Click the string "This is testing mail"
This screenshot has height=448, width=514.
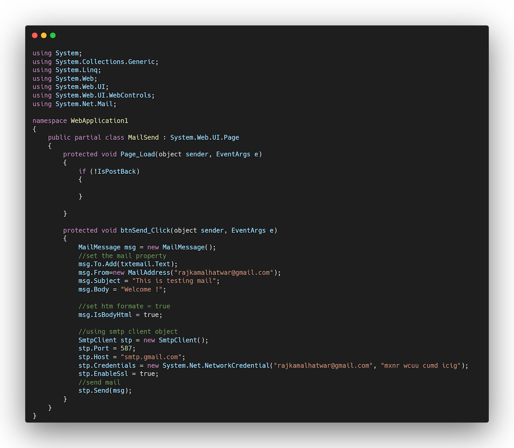[x=174, y=281]
